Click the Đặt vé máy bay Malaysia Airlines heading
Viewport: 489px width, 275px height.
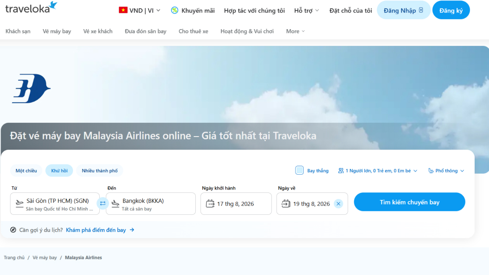(x=163, y=136)
